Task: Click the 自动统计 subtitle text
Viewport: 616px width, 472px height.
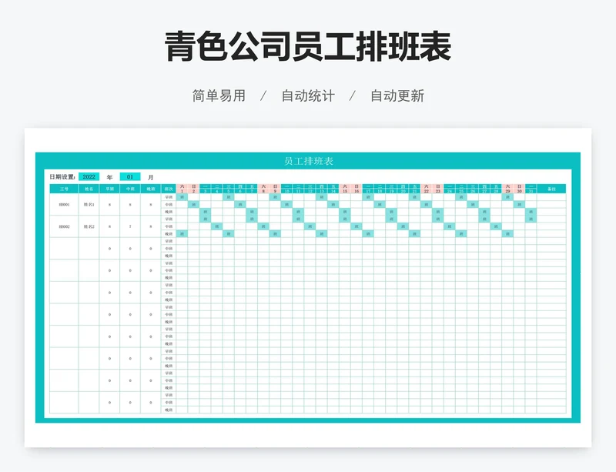Action: tap(308, 95)
